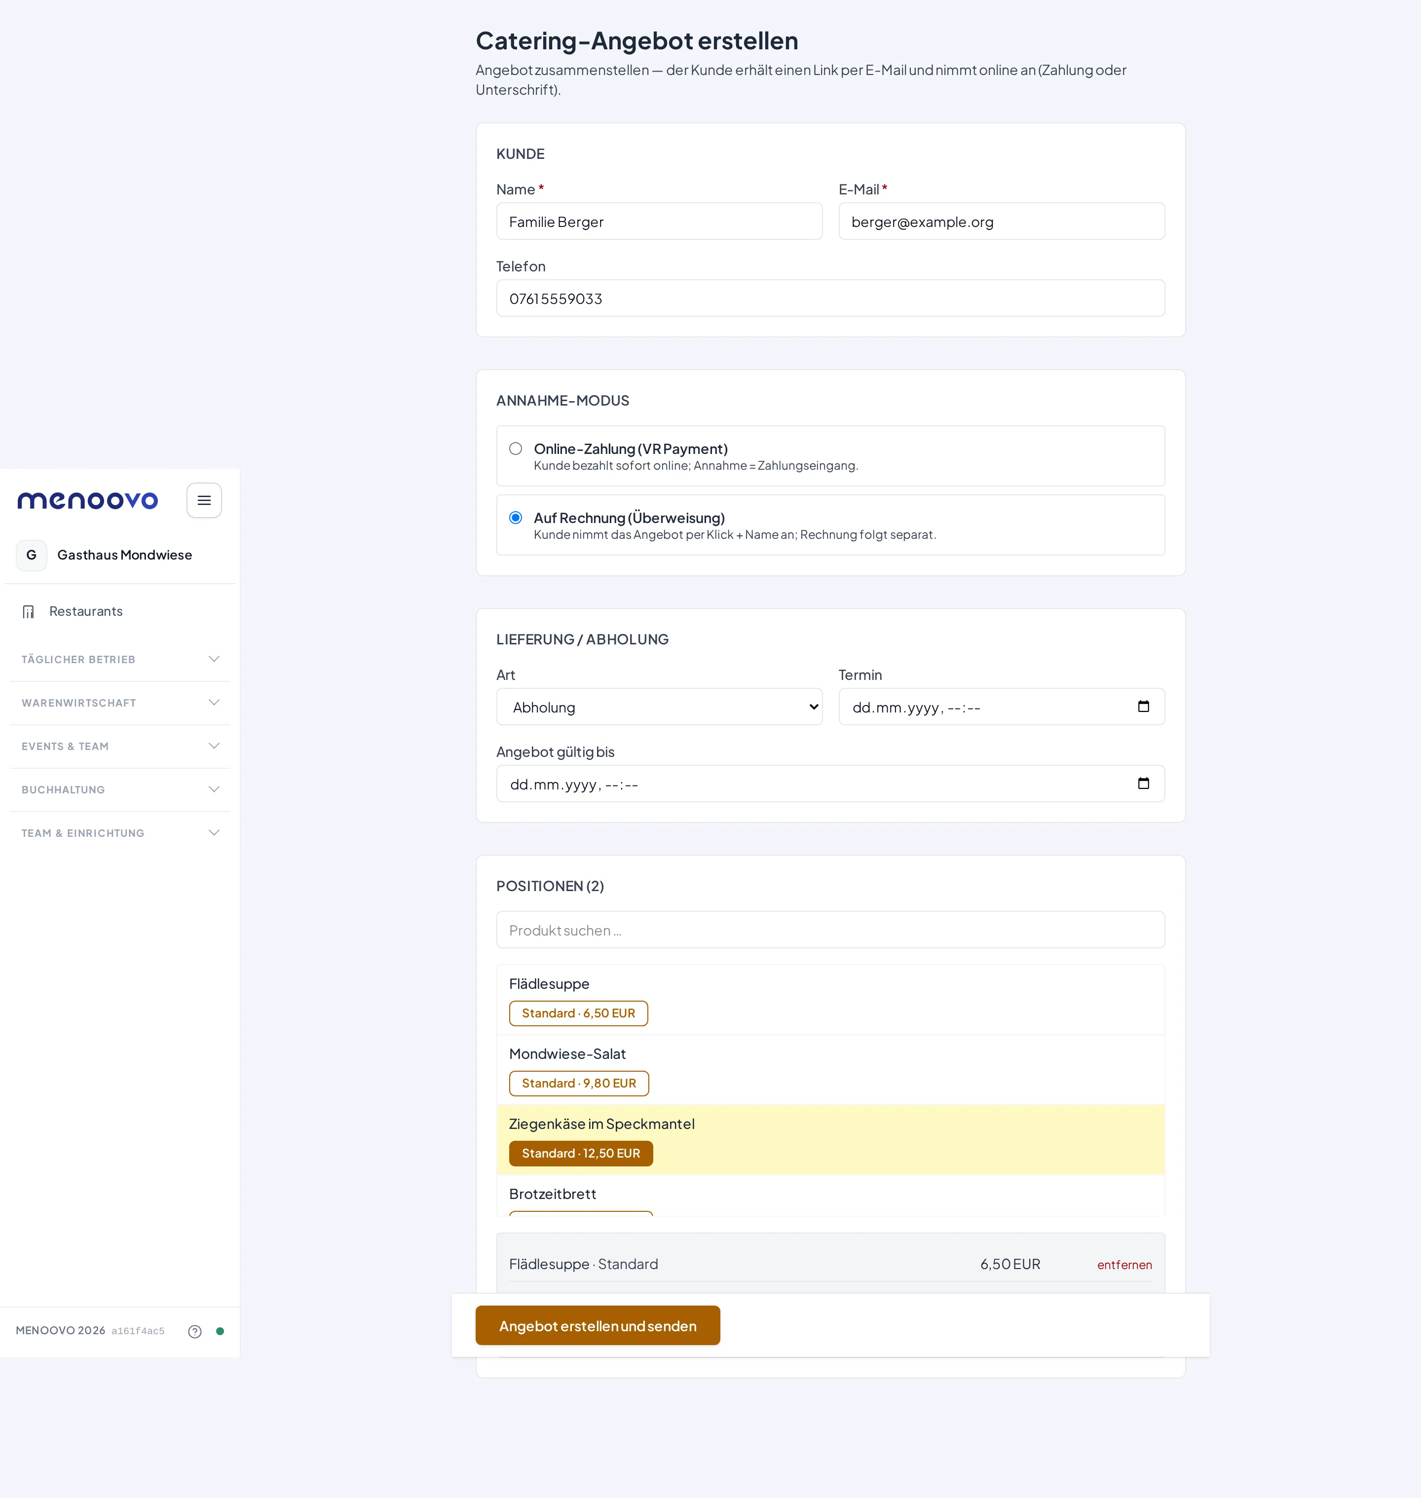This screenshot has width=1421, height=1498.
Task: Expand Team & Einrichtung section
Action: (x=120, y=833)
